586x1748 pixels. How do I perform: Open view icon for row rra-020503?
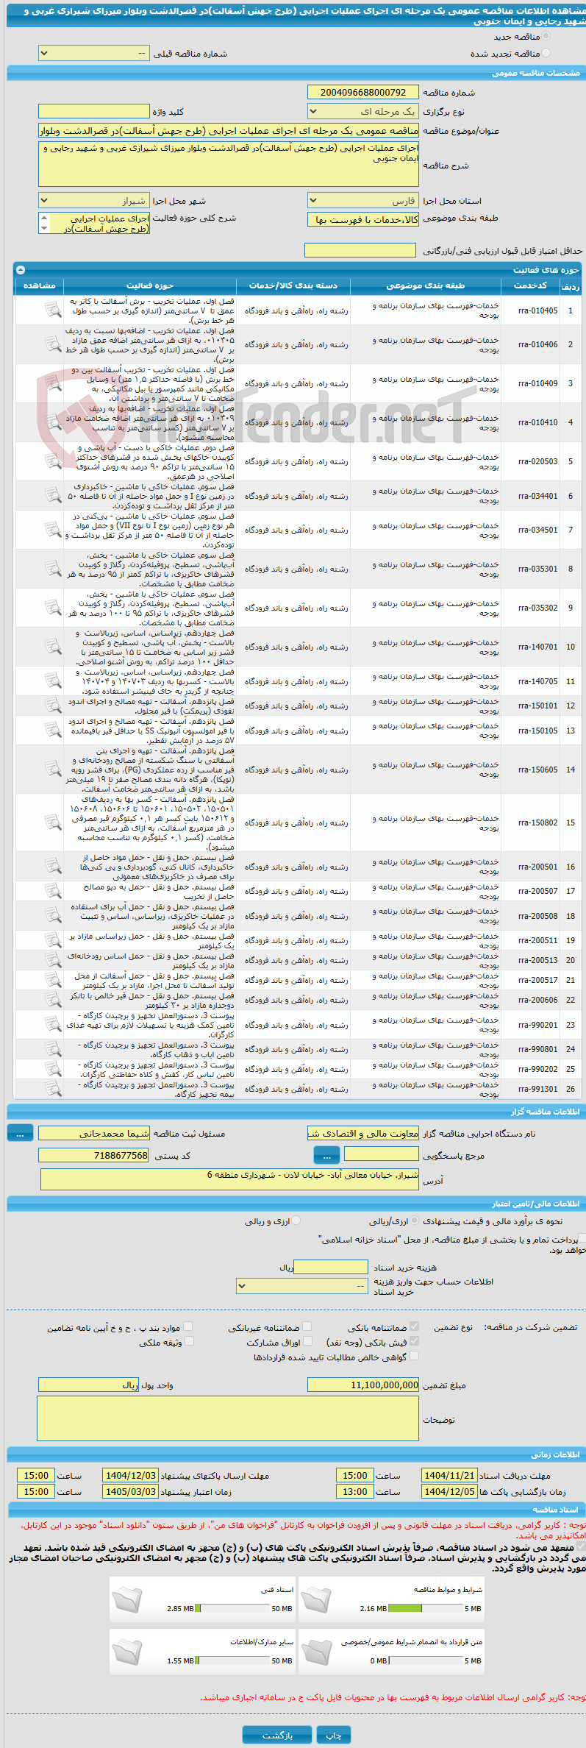[x=53, y=461]
